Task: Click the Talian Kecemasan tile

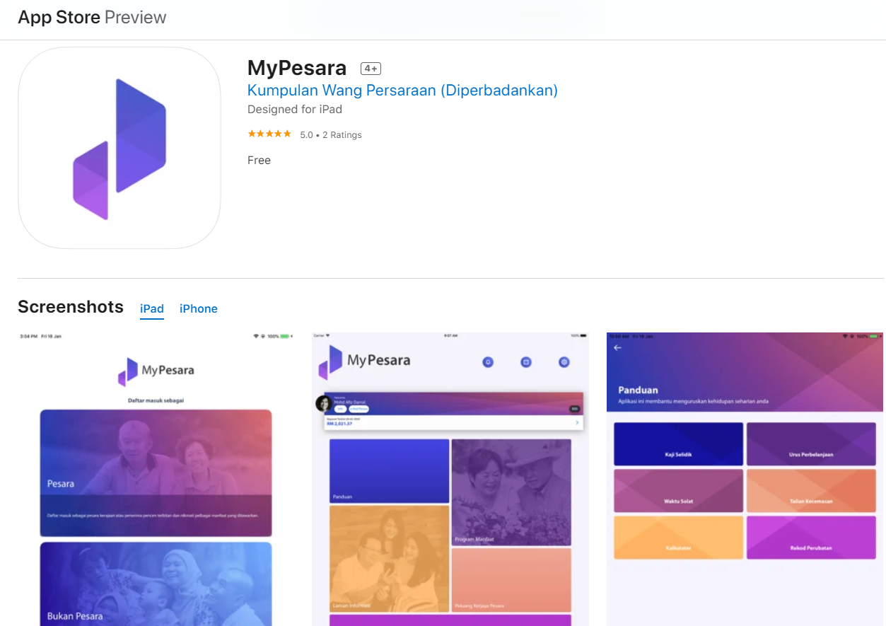Action: pyautogui.click(x=812, y=491)
